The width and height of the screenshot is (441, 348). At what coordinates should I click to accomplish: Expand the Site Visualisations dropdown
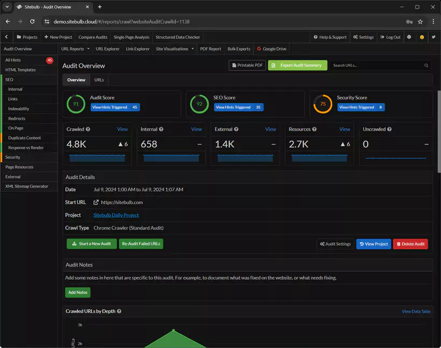[175, 49]
